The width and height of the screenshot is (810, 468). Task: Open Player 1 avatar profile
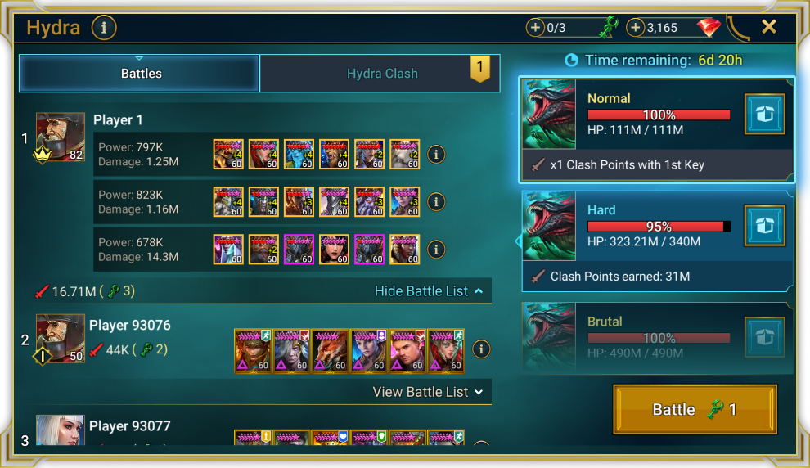[60, 137]
